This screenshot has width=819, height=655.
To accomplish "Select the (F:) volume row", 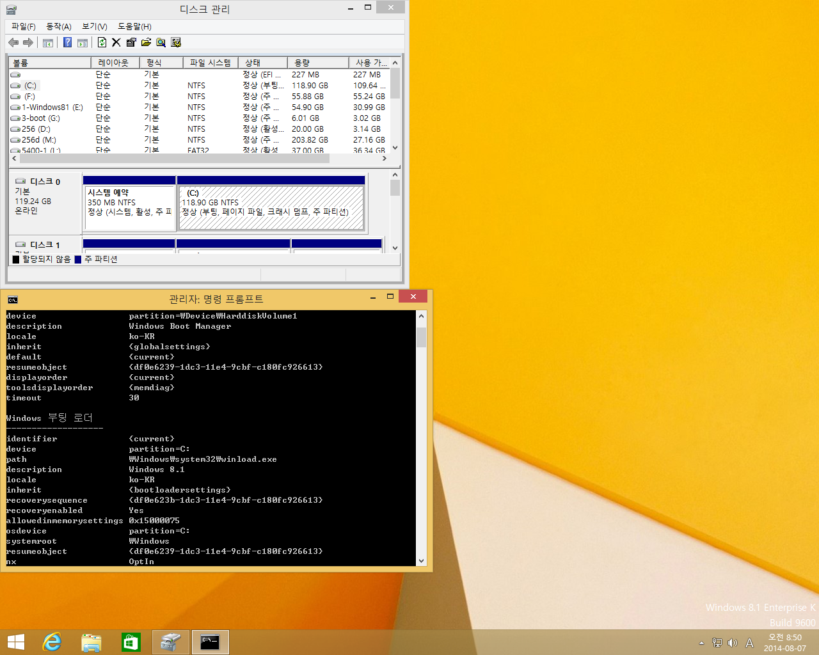I will (198, 97).
